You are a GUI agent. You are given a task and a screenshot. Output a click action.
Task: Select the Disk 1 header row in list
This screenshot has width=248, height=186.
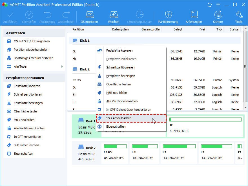coord(155,41)
